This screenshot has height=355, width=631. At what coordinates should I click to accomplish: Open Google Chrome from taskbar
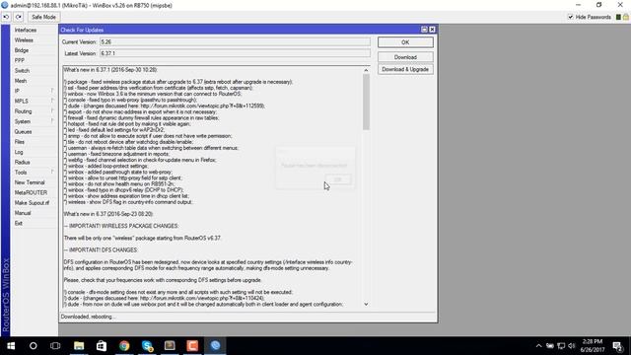[x=124, y=346]
